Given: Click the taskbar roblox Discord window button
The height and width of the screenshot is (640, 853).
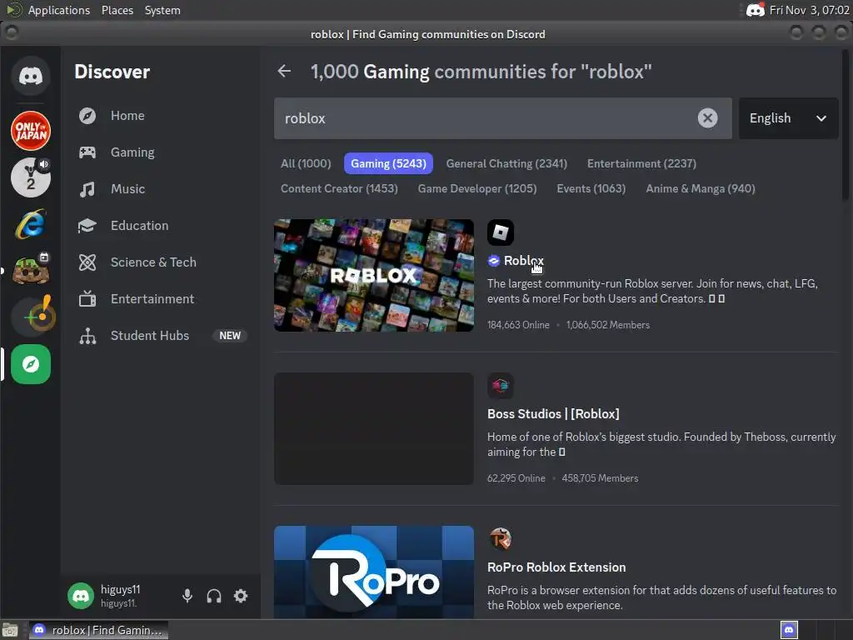Looking at the screenshot, I should pos(98,630).
